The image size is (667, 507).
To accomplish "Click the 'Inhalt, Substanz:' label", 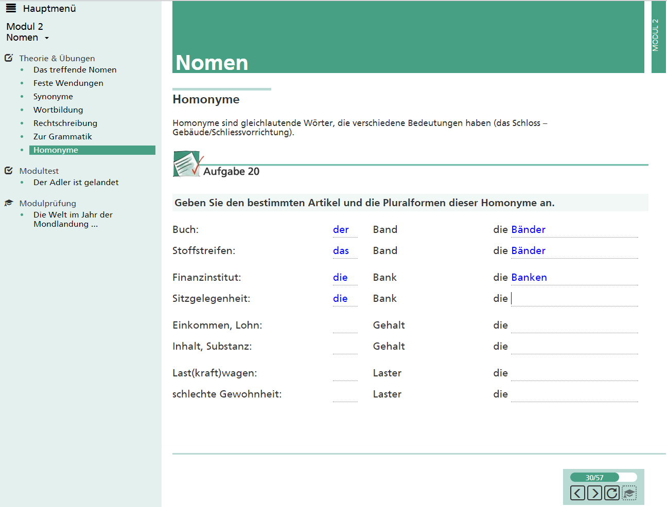I will coord(212,347).
